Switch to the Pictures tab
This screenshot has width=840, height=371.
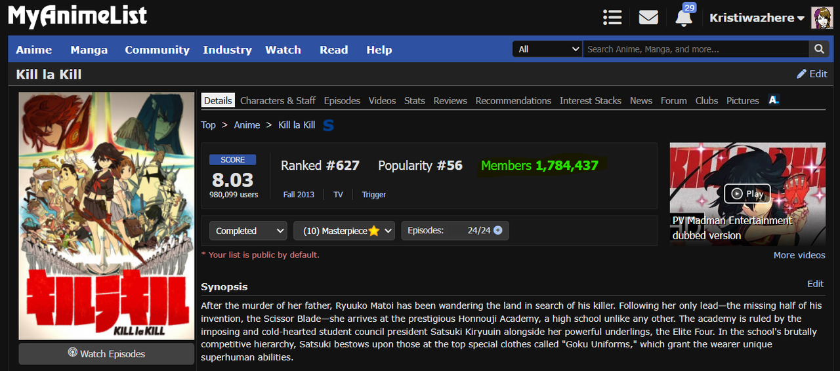point(743,100)
